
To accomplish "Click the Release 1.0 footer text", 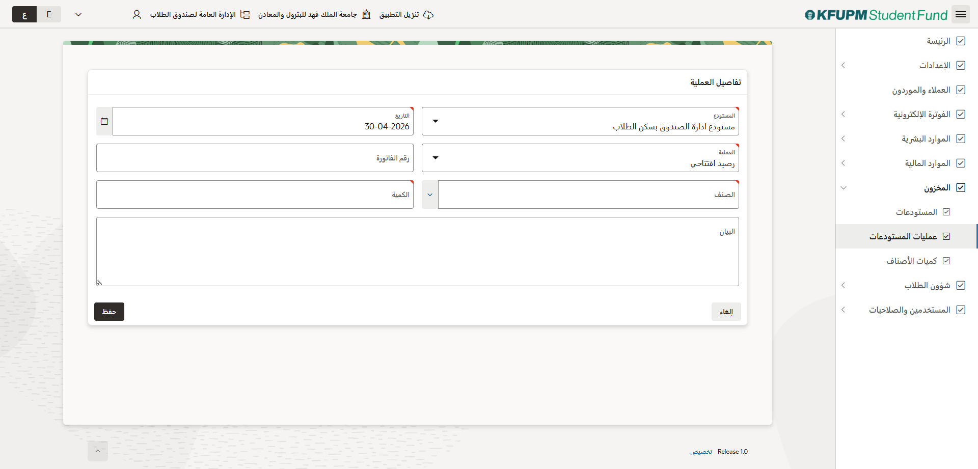I will (732, 452).
